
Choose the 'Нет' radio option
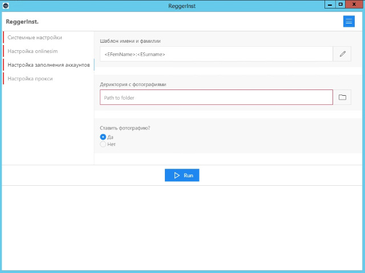tap(103, 144)
